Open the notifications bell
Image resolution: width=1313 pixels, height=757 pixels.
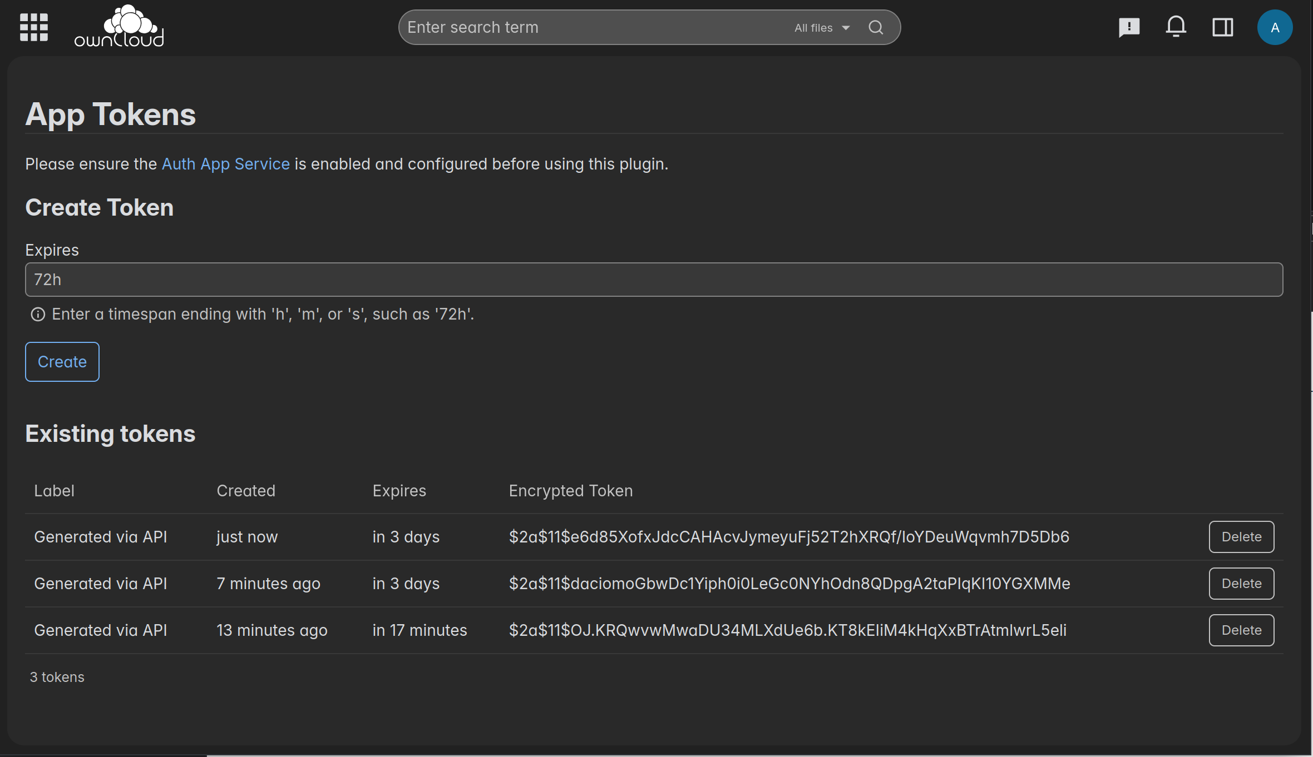[x=1176, y=27]
